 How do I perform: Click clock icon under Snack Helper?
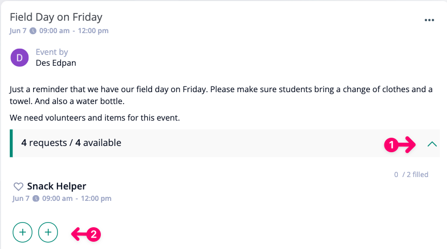click(36, 198)
